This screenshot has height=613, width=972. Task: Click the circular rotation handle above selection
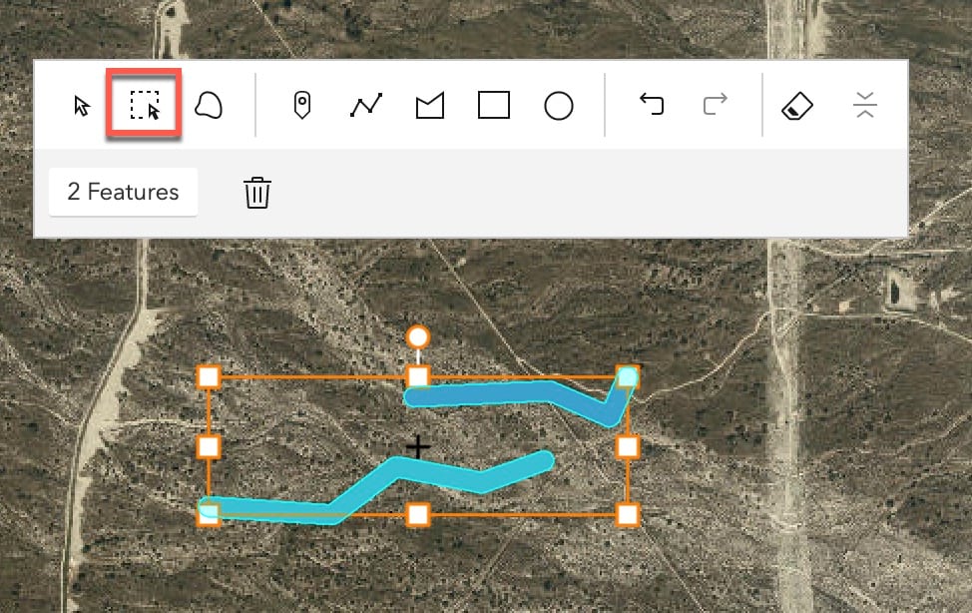[x=418, y=336]
